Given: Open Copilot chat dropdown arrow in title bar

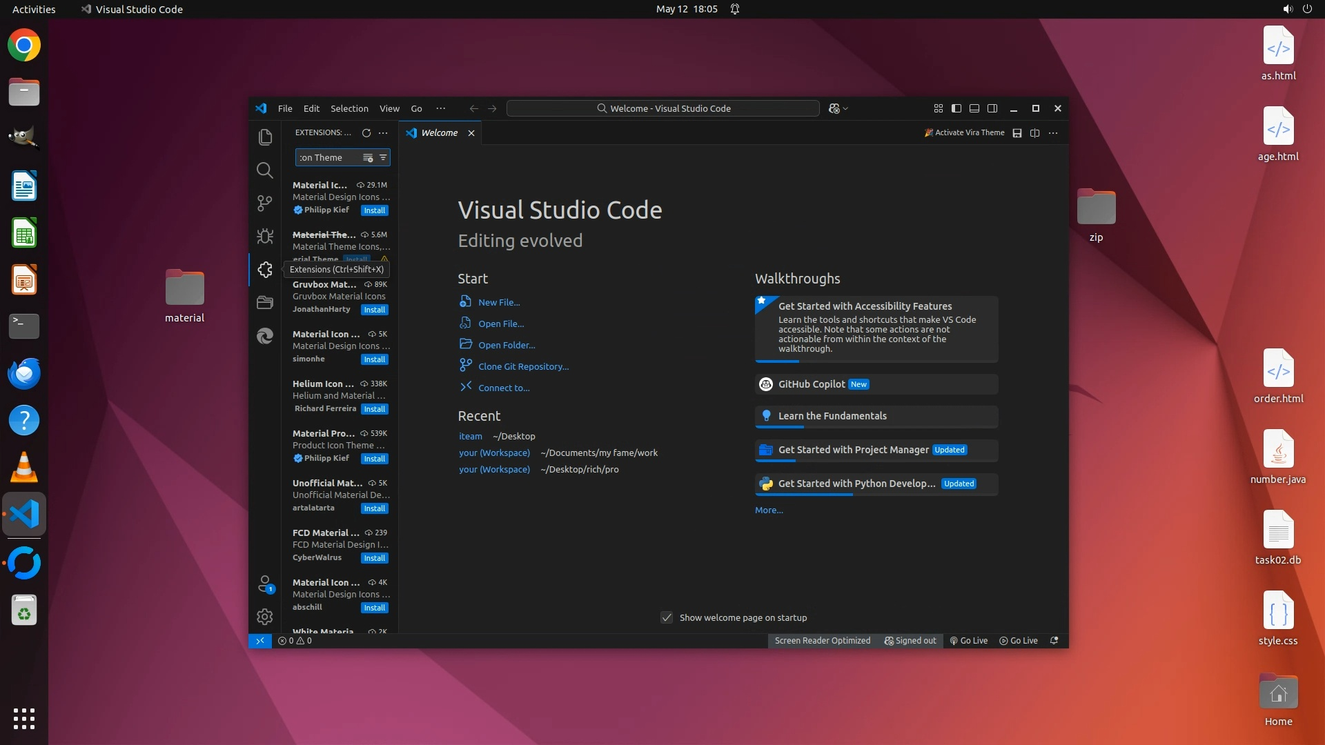Looking at the screenshot, I should click(846, 108).
